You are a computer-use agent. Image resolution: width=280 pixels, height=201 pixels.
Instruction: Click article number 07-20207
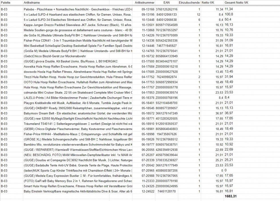click(x=148, y=155)
